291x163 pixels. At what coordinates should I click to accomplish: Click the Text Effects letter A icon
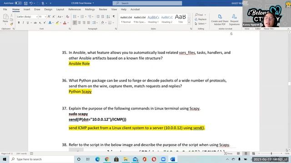point(50,23)
